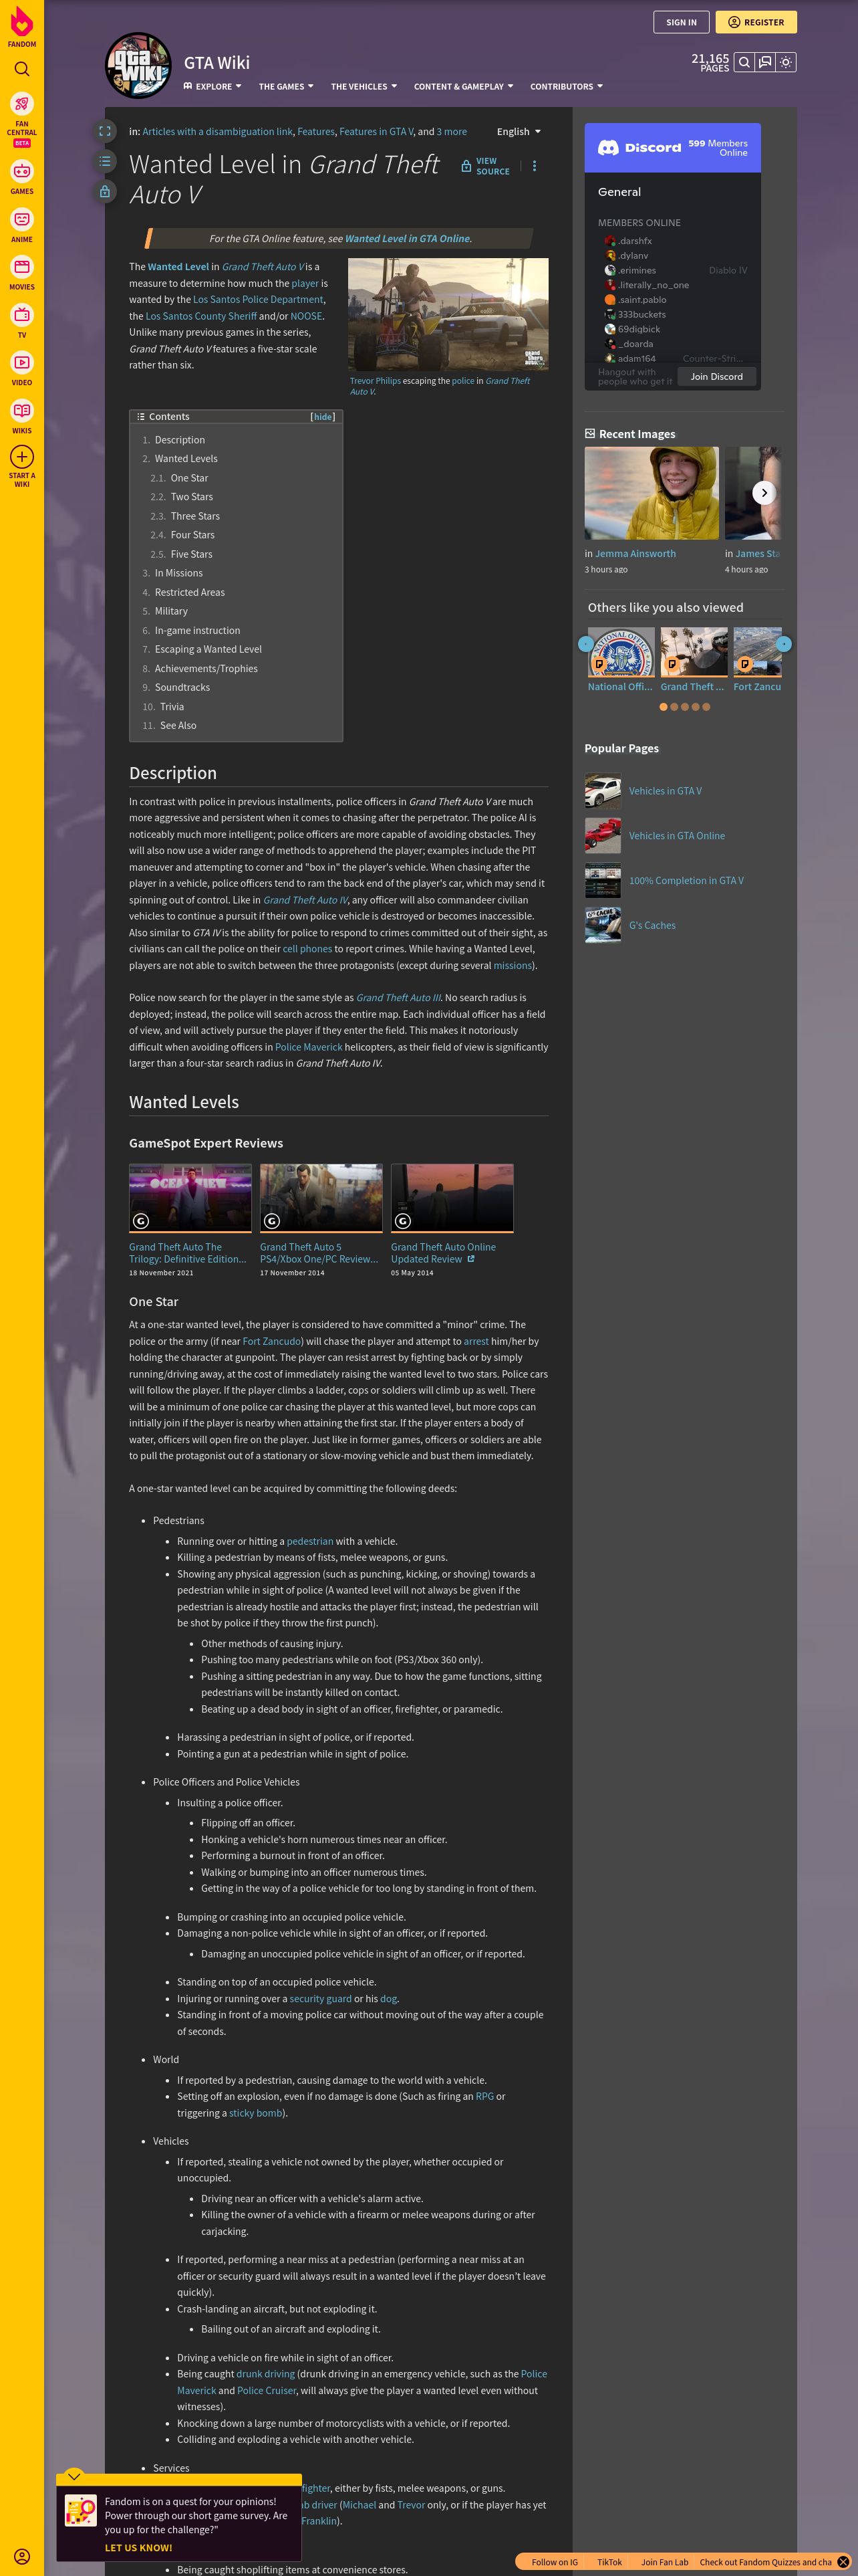Open The Games dropdown menu
The width and height of the screenshot is (858, 2576).
coord(286,87)
